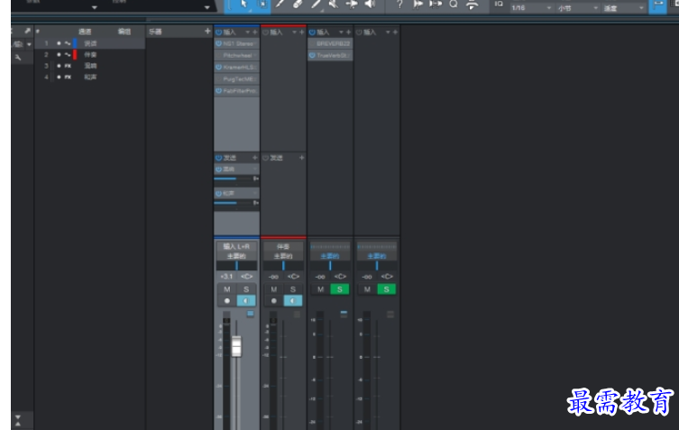Open the Pitchwheel insert slot
The image size is (679, 430).
(x=237, y=55)
